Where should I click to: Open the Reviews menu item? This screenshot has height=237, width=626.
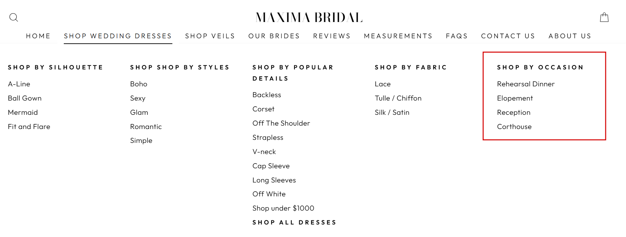(x=332, y=36)
